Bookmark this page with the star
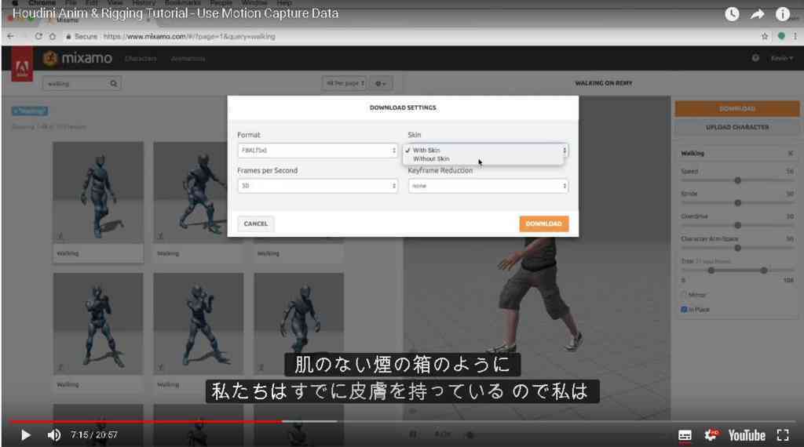The height and width of the screenshot is (447, 804). click(765, 36)
